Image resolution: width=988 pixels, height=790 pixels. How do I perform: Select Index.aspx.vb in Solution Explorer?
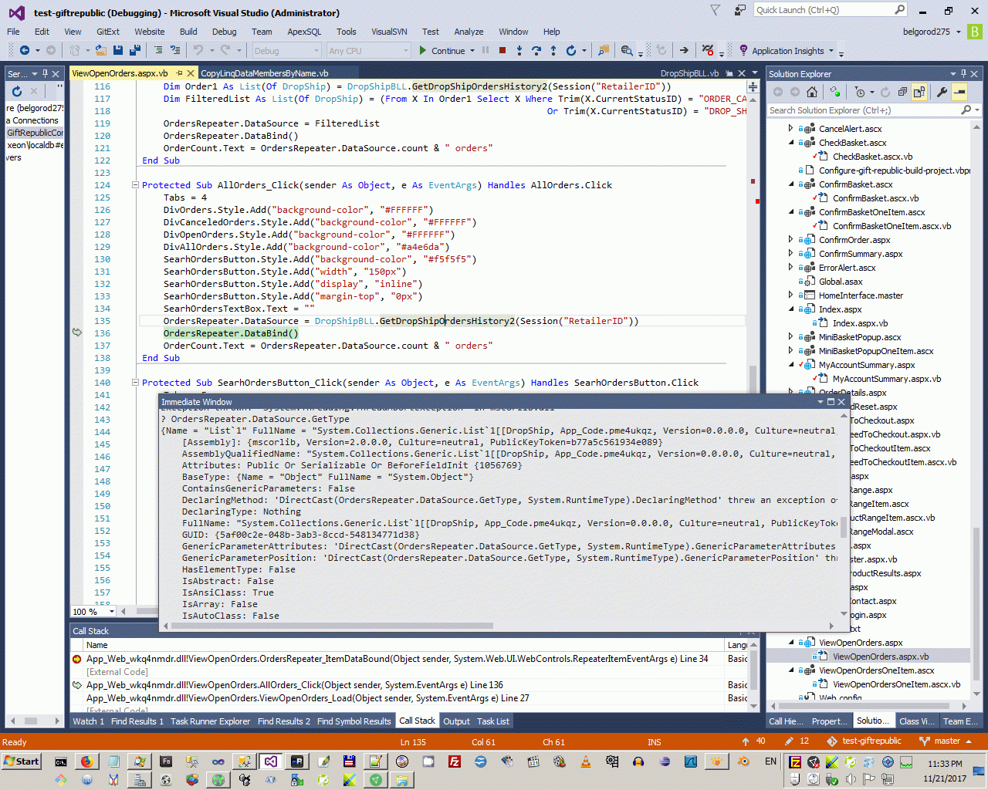pyautogui.click(x=860, y=323)
